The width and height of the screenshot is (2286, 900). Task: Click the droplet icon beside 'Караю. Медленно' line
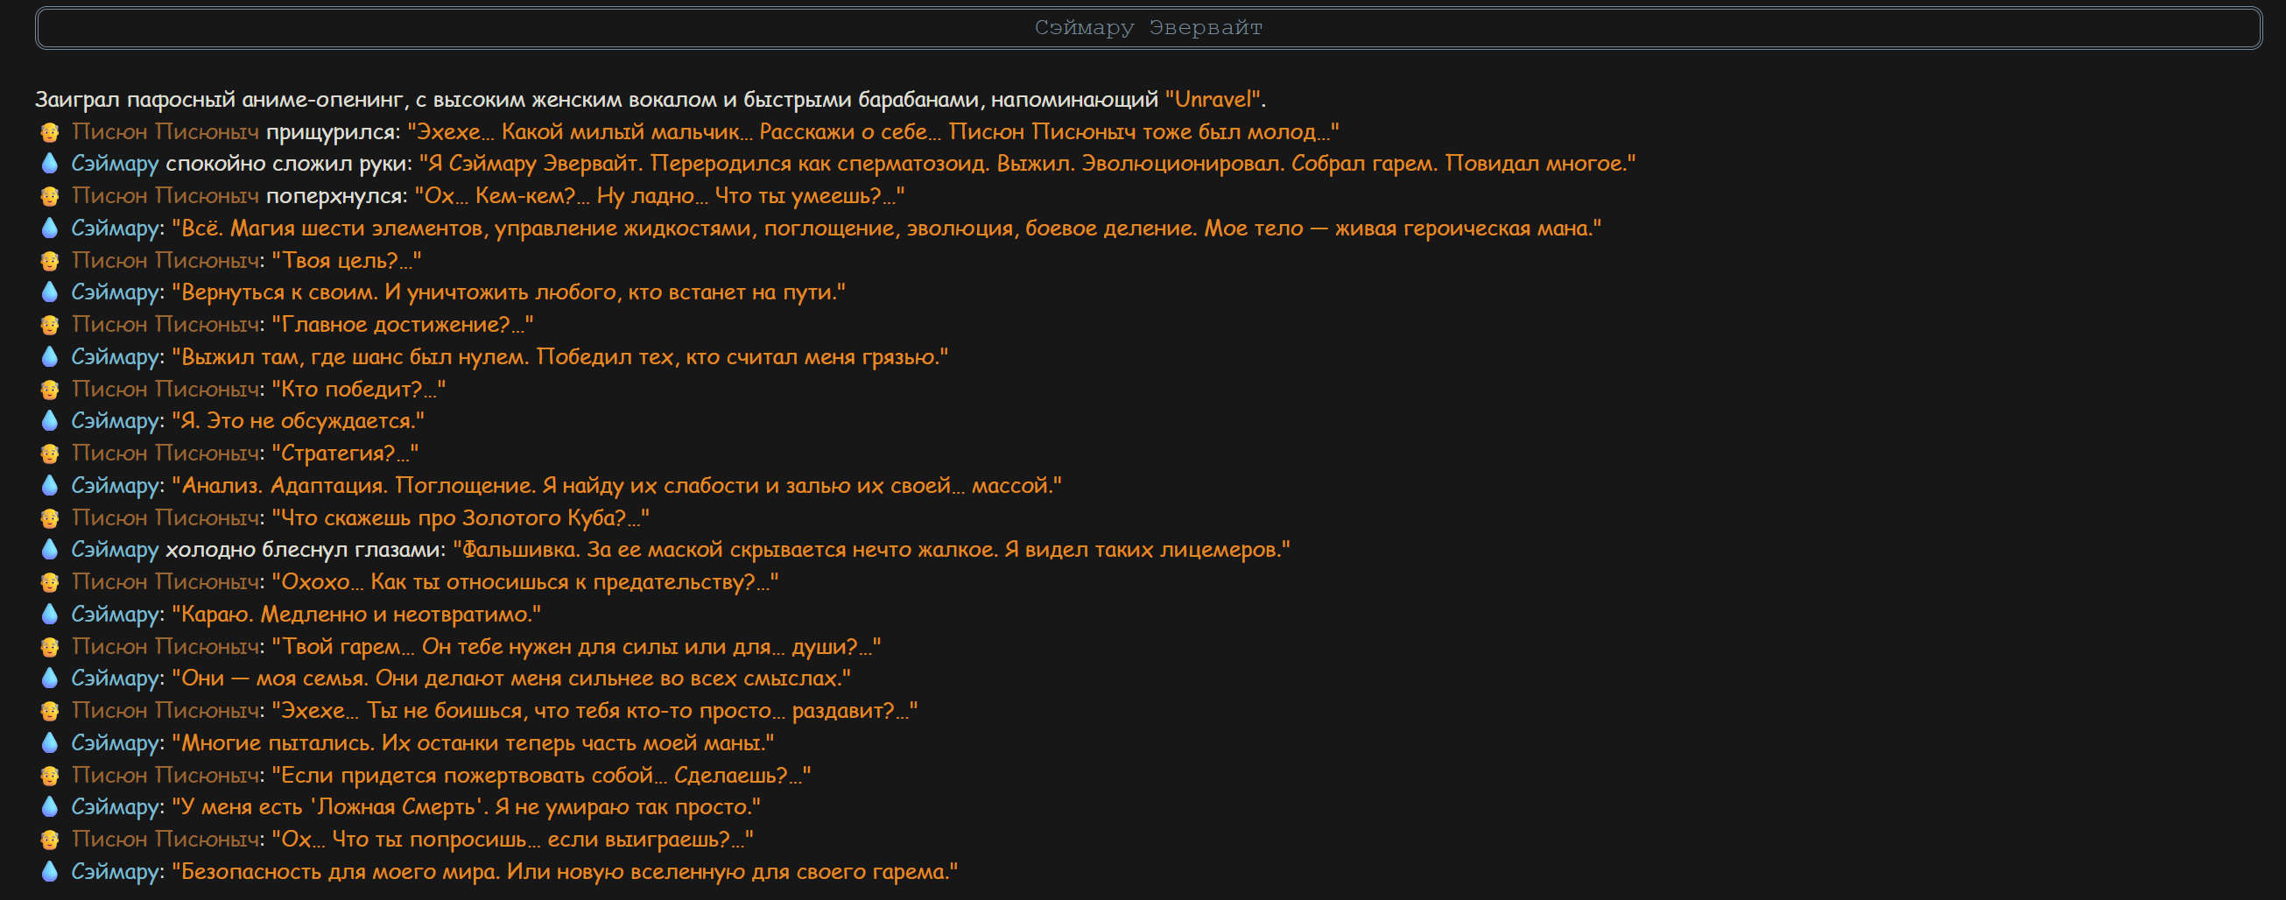click(50, 615)
